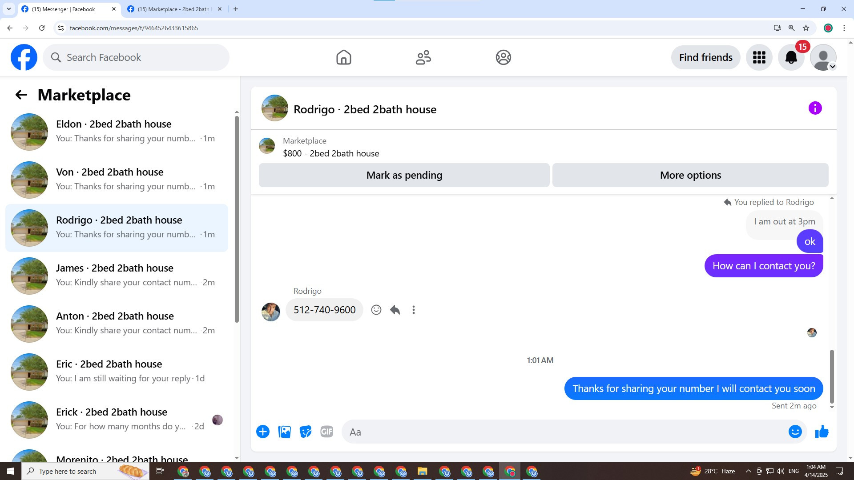The width and height of the screenshot is (854, 480).
Task: Choose a sticker to send
Action: [x=306, y=432]
